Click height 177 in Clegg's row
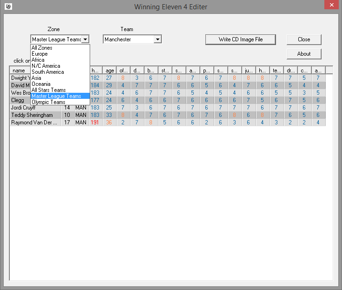 click(95, 100)
